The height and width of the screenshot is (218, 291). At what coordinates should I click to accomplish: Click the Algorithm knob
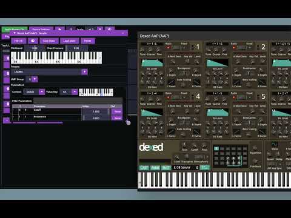[255, 148]
